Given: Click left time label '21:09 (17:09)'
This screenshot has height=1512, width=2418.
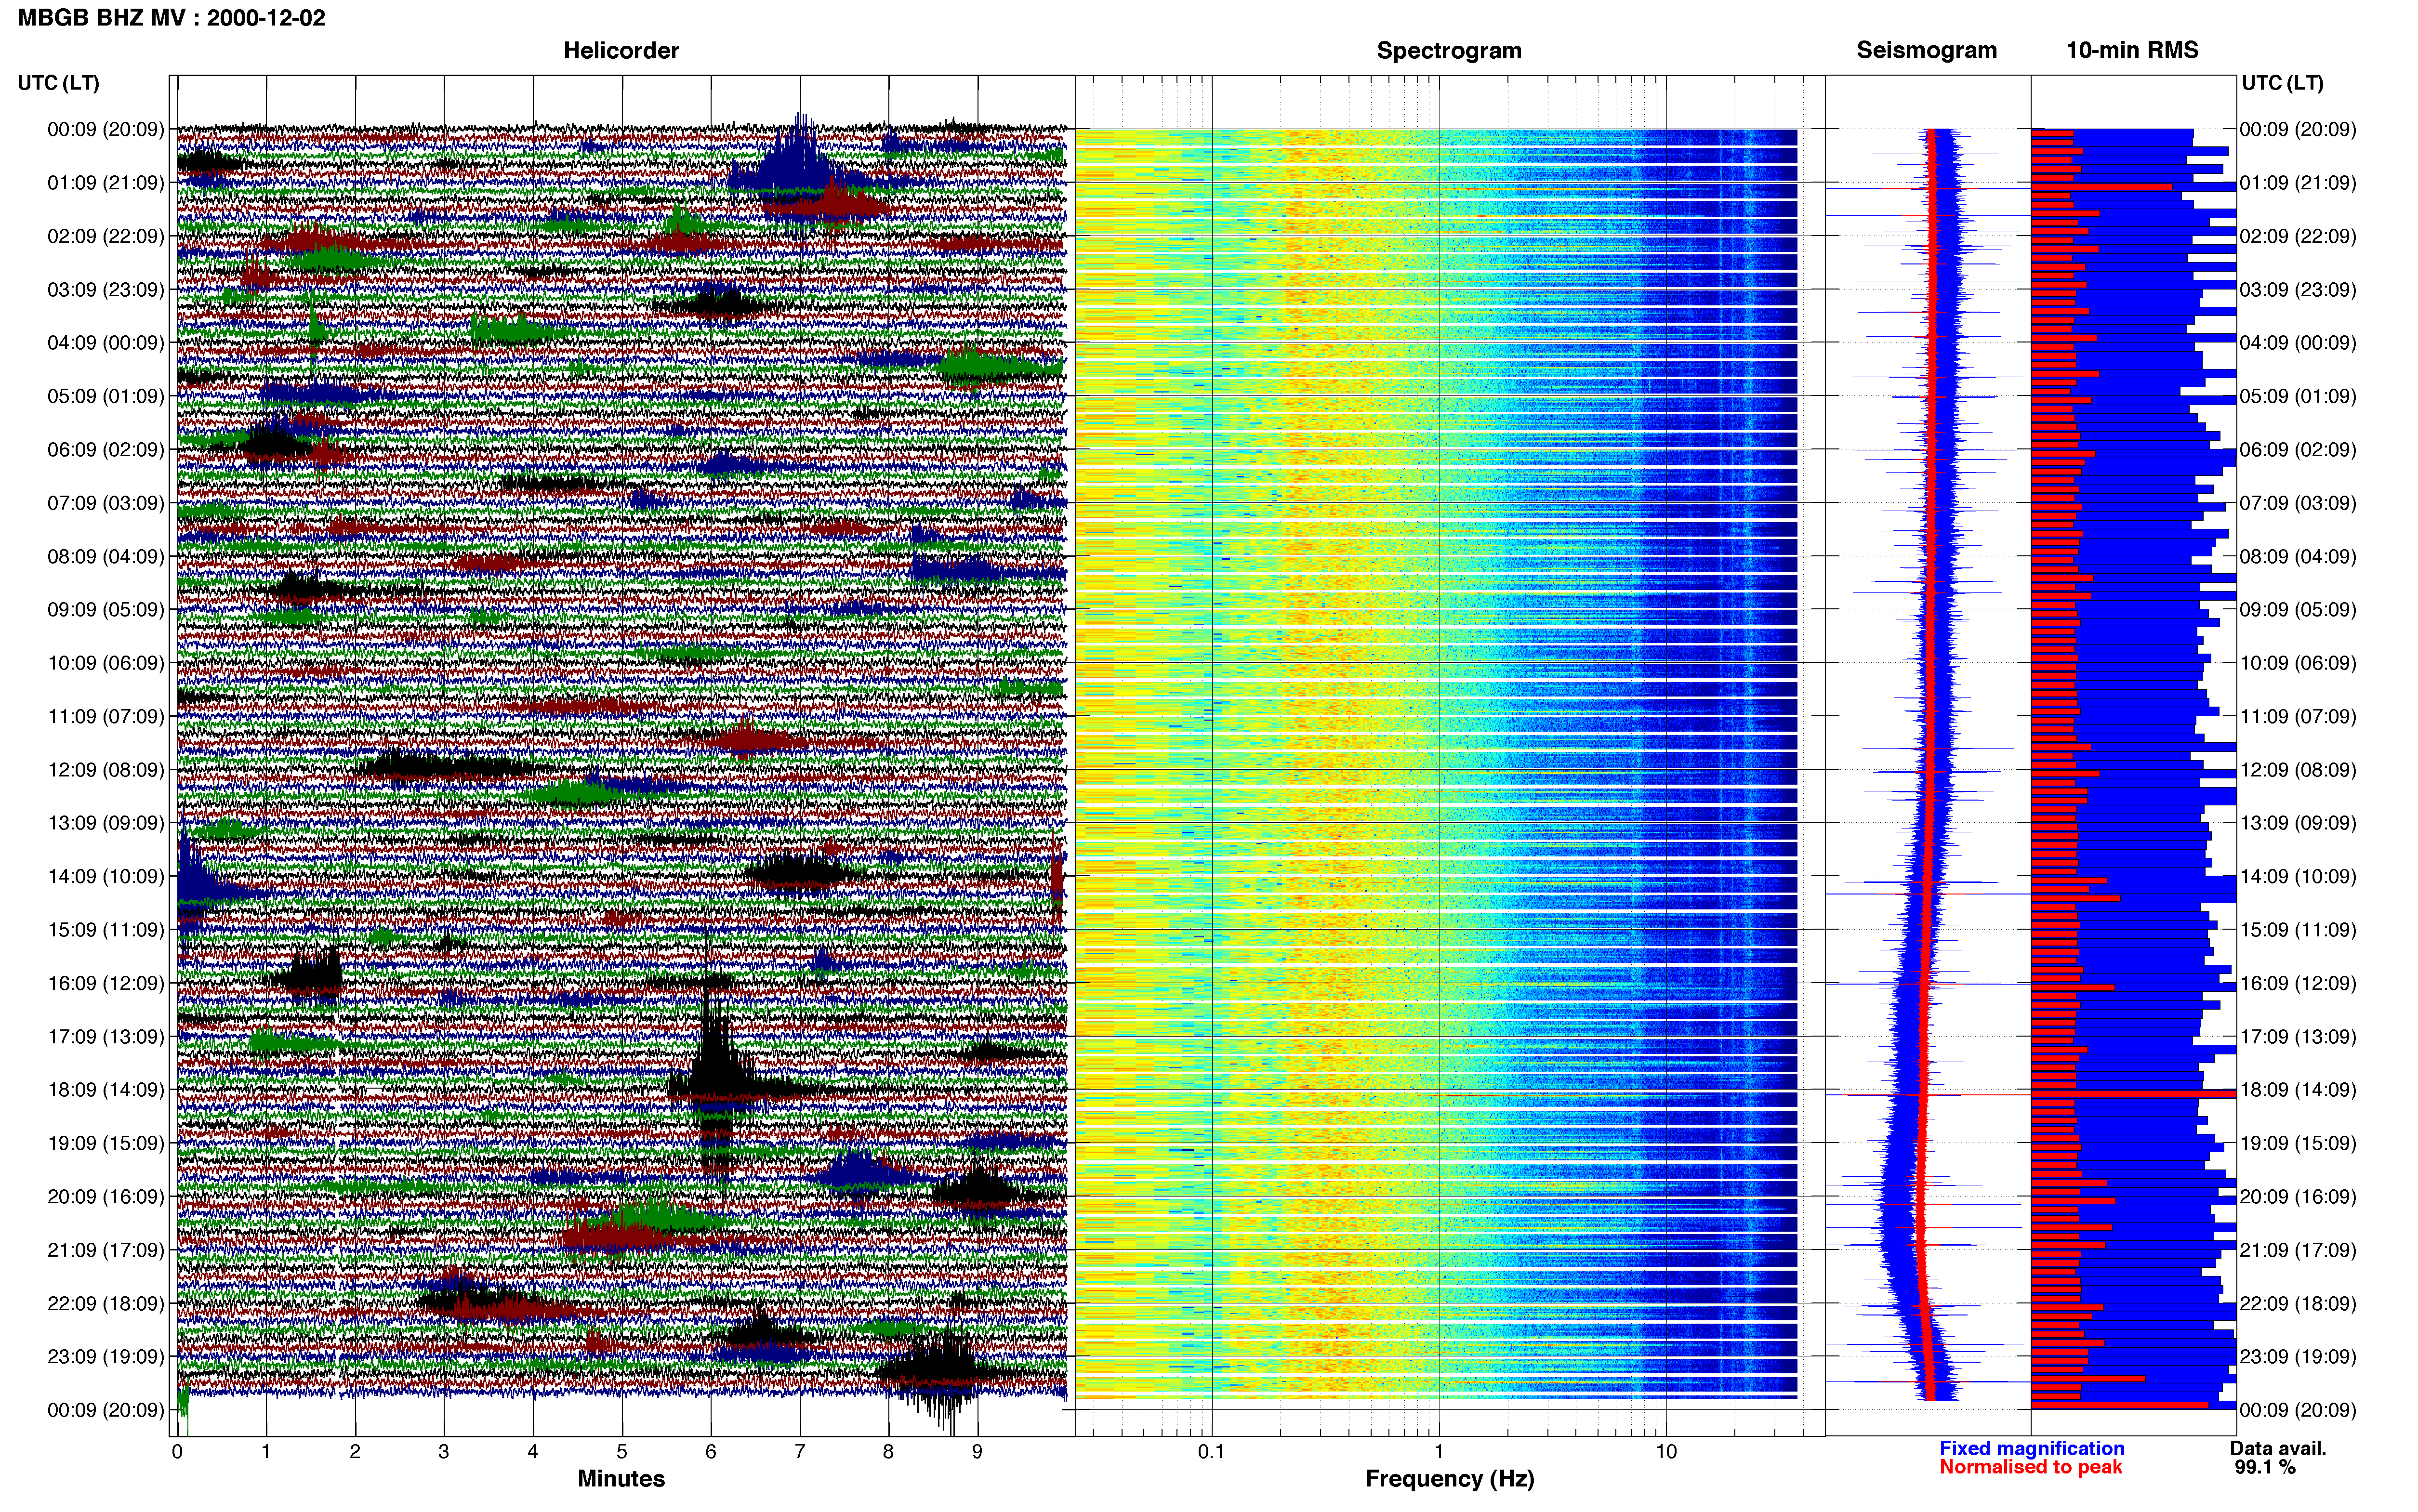Looking at the screenshot, I should 106,1250.
